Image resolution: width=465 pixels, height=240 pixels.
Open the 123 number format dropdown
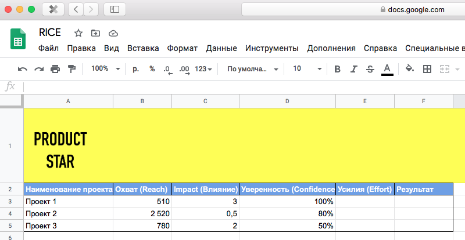click(x=203, y=69)
